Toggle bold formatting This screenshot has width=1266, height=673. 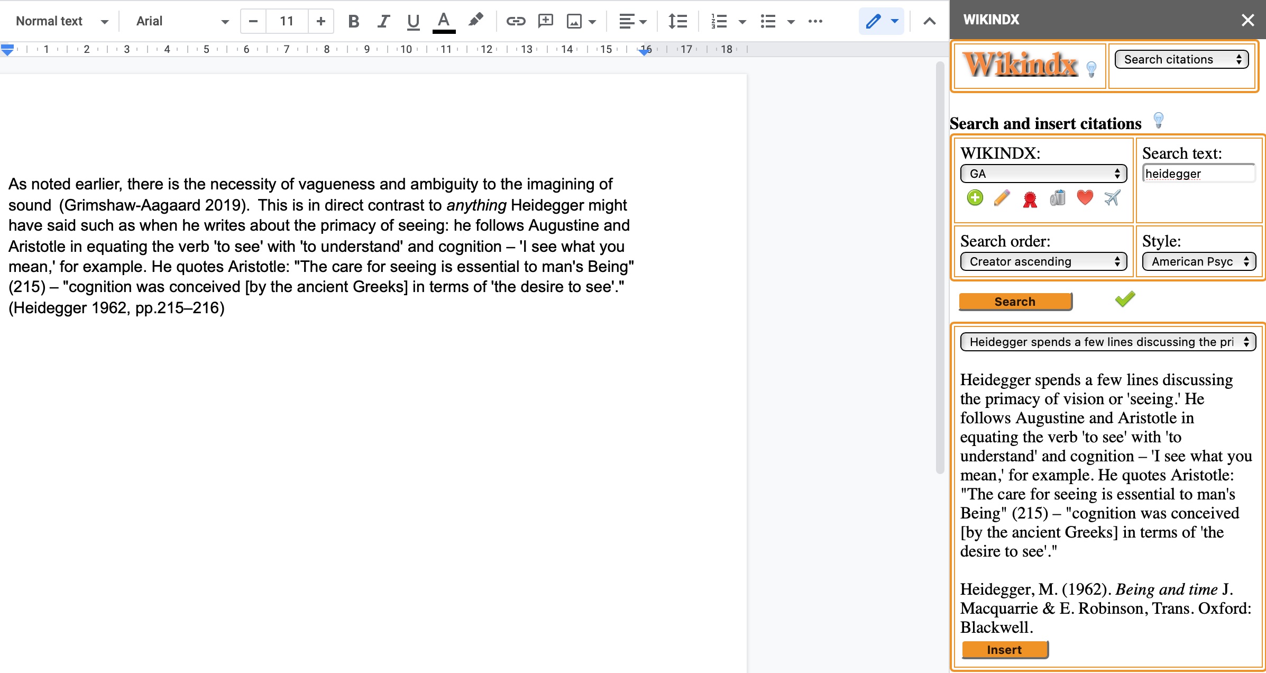coord(354,21)
